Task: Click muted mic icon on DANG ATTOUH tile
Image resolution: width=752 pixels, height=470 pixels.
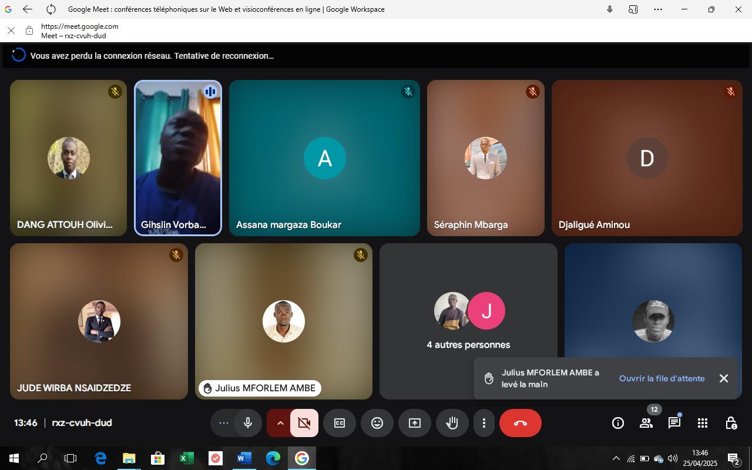Action: 115,92
